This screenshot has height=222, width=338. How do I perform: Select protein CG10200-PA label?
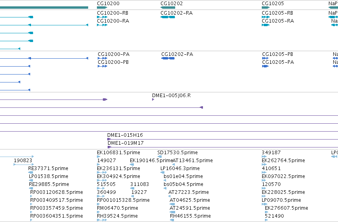point(114,54)
